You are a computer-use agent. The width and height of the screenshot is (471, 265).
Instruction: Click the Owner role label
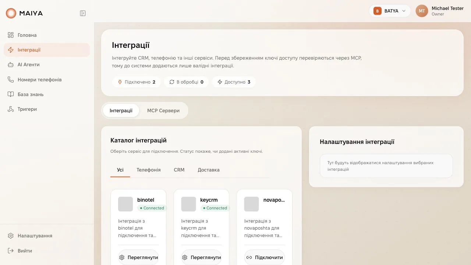pos(438,14)
